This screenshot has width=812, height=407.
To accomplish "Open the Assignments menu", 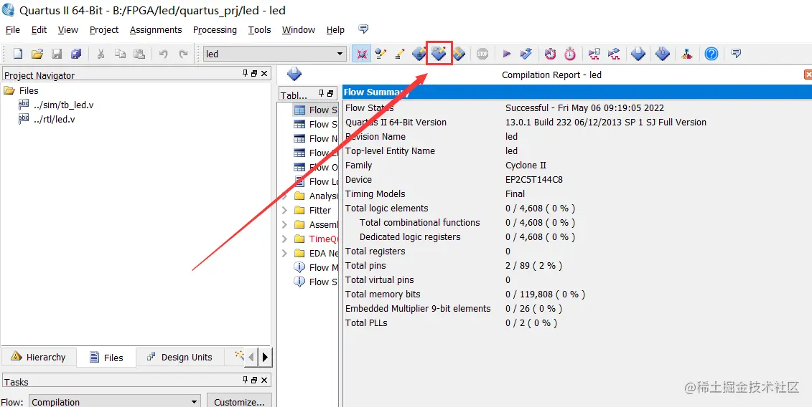I will click(156, 30).
